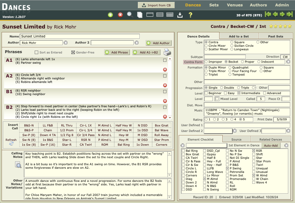The image size is (295, 203).
Task: Enable the Sort as Entered checkbox
Action: tap(36, 53)
